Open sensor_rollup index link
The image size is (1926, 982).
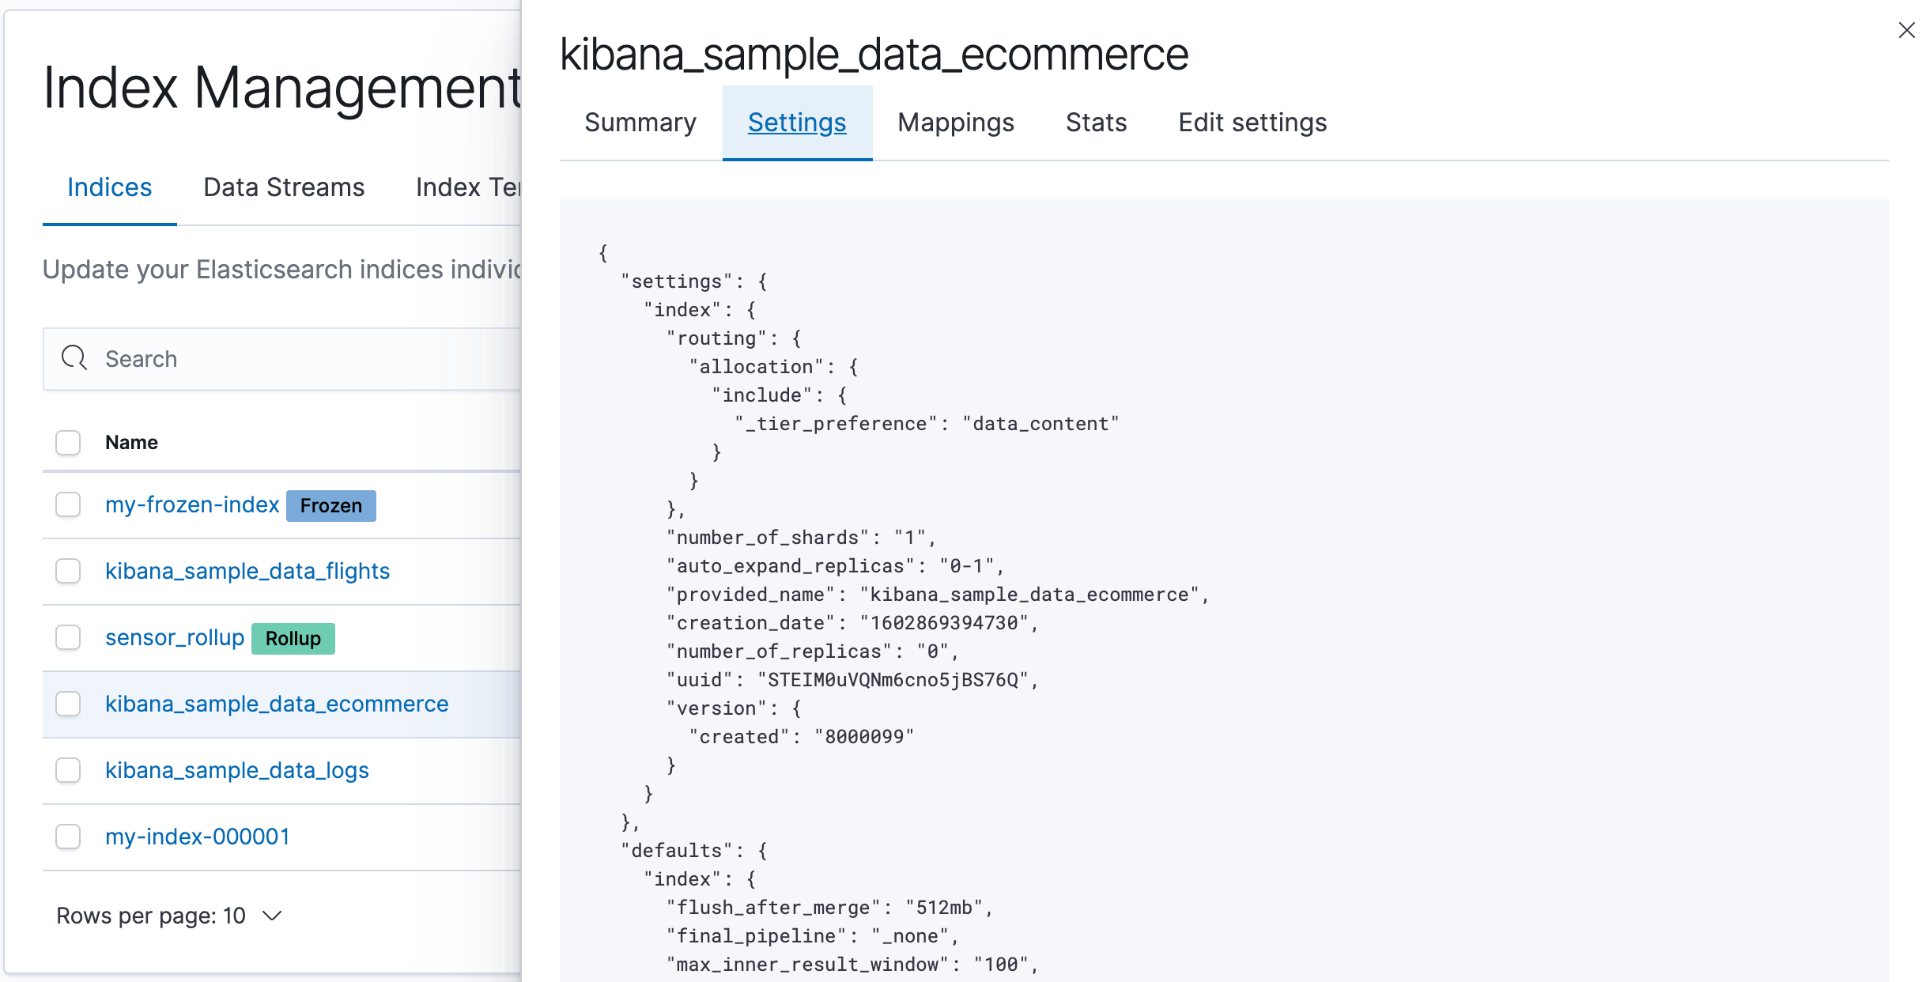pyautogui.click(x=175, y=637)
